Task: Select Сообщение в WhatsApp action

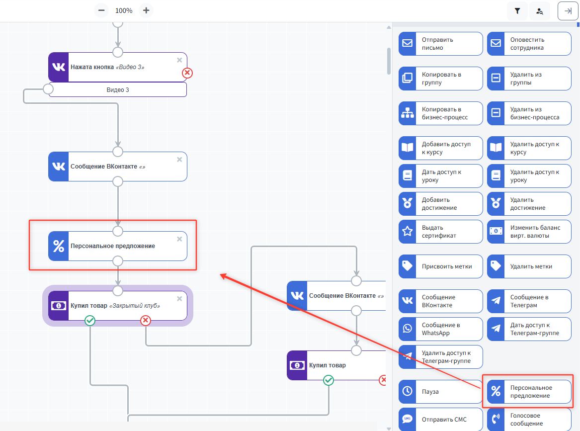Action: point(440,329)
